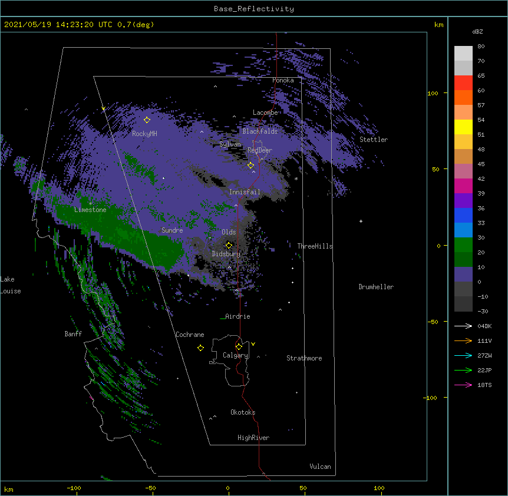Image resolution: width=508 pixels, height=496 pixels.
Task: Click the Stettler town label
Action: [374, 140]
